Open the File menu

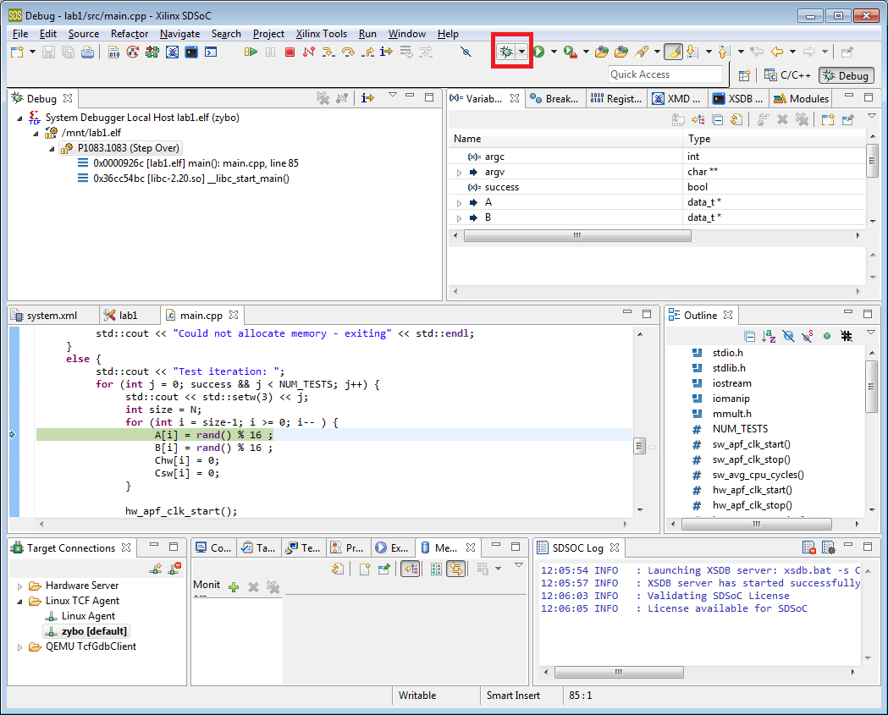pos(19,34)
